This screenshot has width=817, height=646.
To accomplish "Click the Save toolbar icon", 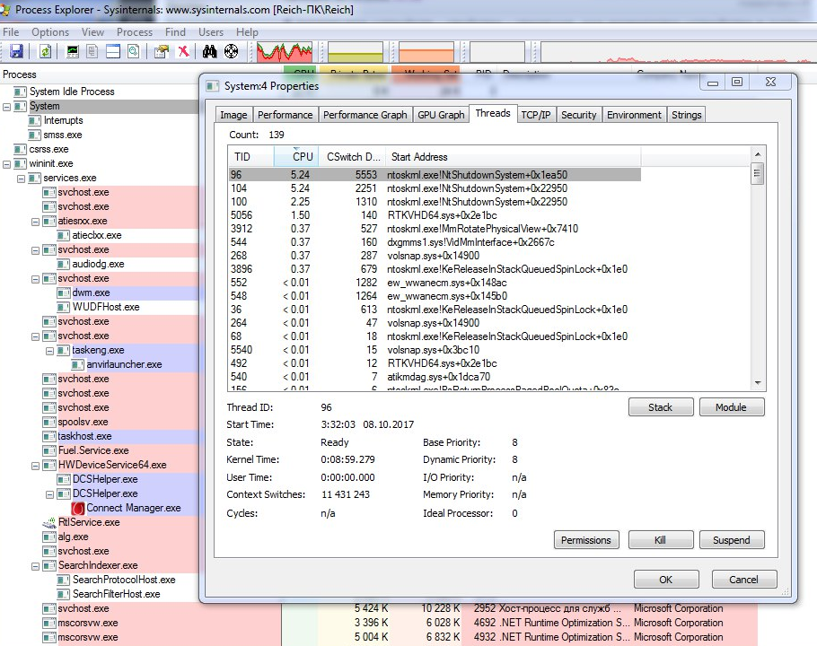I will pyautogui.click(x=16, y=52).
